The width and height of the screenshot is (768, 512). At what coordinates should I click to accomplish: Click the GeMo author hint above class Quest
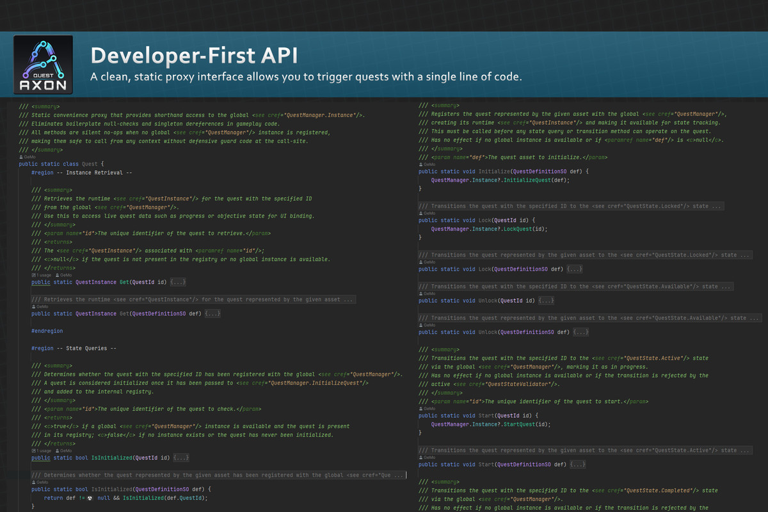coord(27,157)
